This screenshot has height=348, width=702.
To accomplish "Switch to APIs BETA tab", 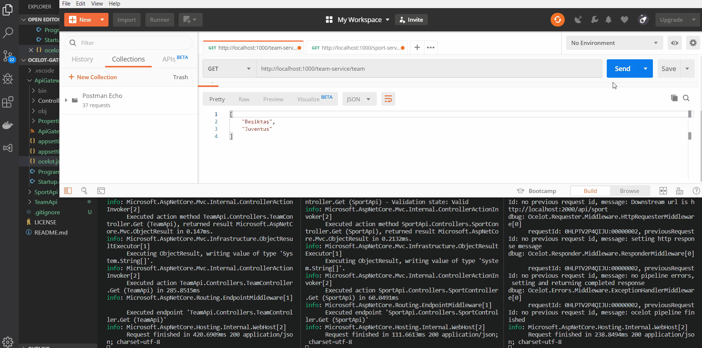I will pyautogui.click(x=175, y=59).
